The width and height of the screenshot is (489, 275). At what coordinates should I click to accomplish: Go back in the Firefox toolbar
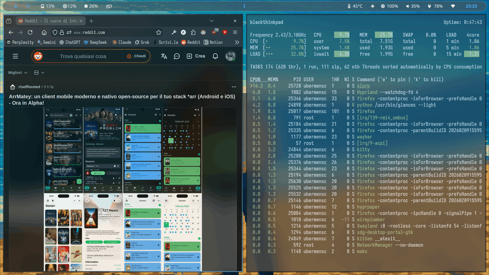(11, 32)
